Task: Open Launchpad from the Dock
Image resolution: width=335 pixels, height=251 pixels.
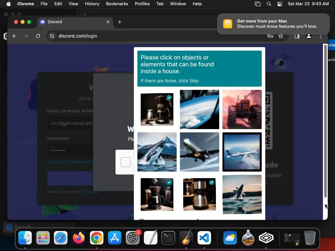Action: pos(43,238)
